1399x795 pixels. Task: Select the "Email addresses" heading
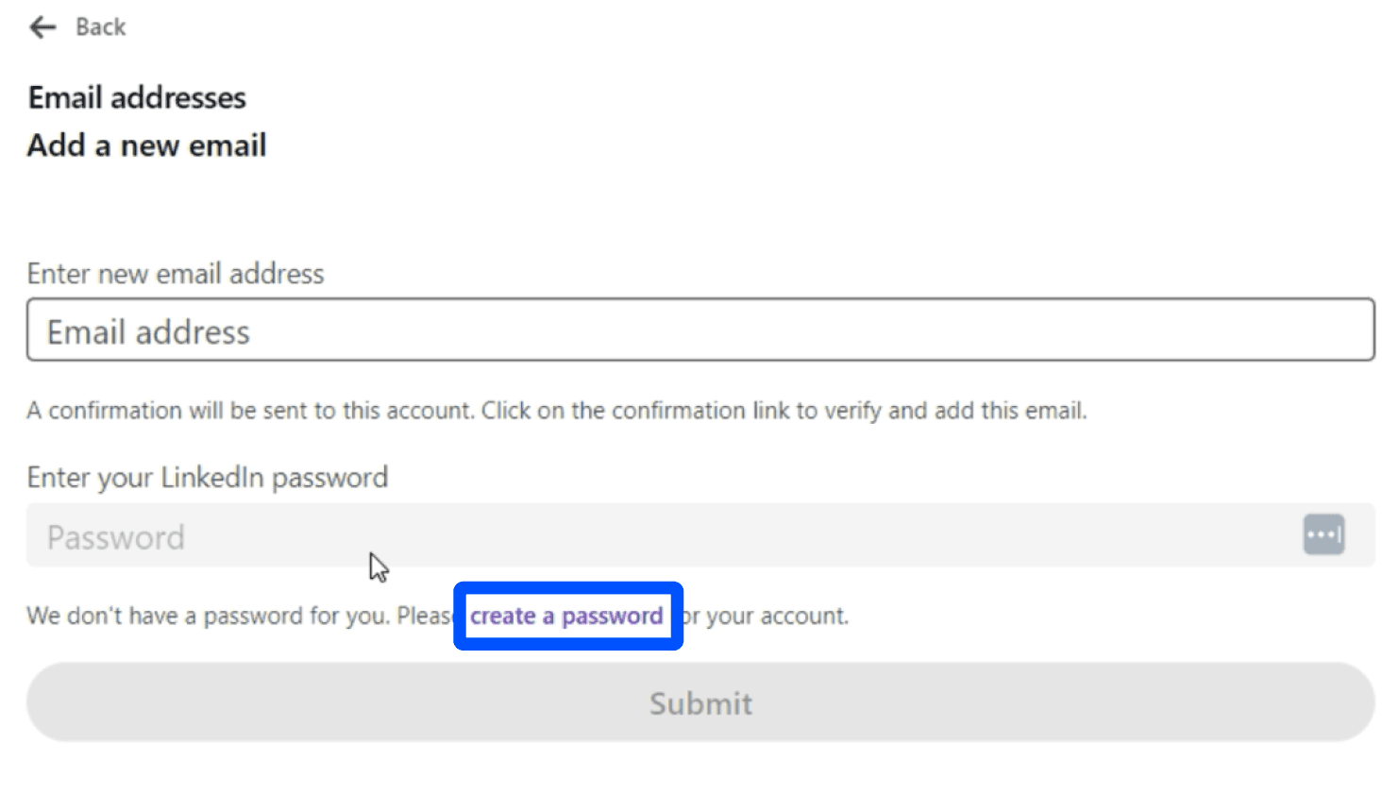coord(137,97)
